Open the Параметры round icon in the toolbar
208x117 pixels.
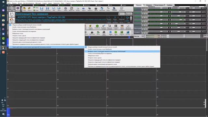click(66, 9)
